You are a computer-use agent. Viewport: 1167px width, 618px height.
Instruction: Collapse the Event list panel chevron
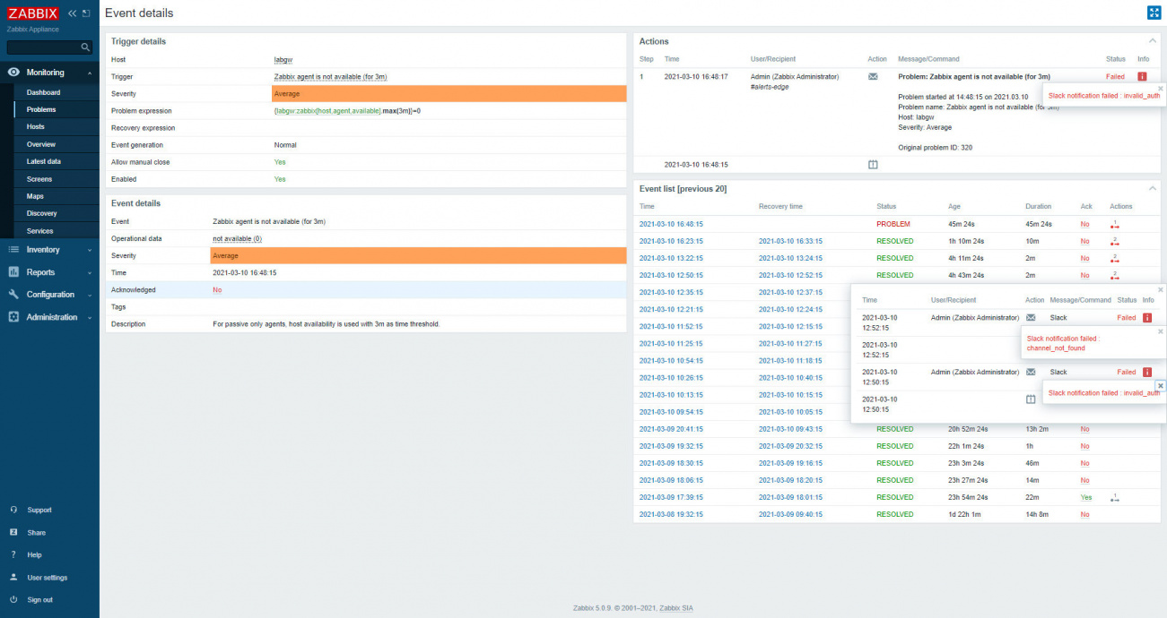tap(1153, 188)
